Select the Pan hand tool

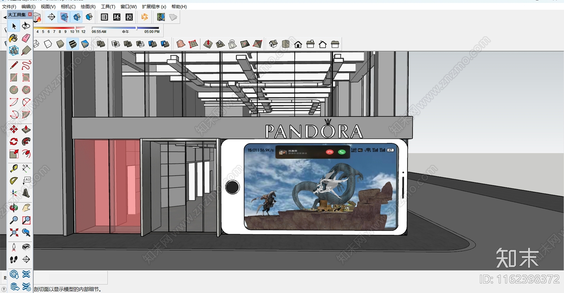(x=26, y=208)
